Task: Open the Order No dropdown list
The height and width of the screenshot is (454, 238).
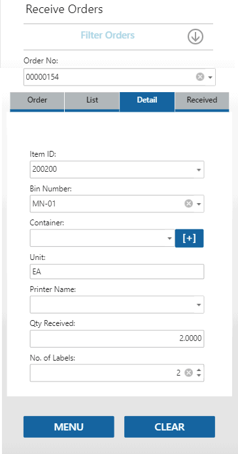Action: click(211, 78)
